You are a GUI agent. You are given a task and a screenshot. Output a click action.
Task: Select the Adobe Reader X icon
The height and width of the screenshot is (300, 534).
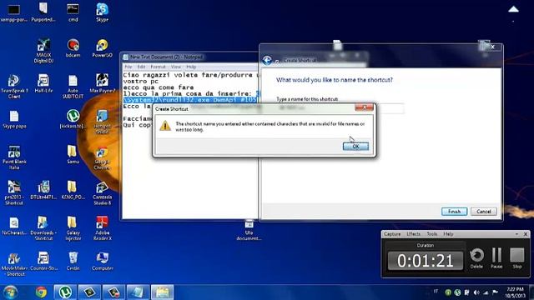pyautogui.click(x=102, y=228)
